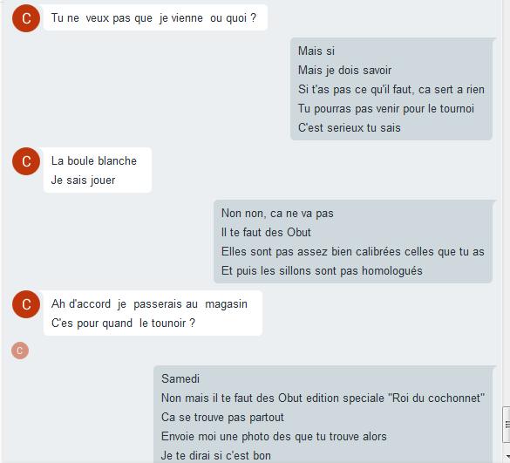Click the scroll-down arrow at the bottom right
Viewport: 510px width, 463px height.
[x=507, y=457]
